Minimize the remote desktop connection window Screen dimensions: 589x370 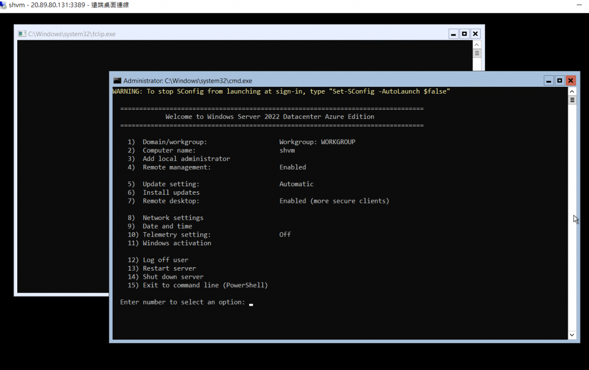coord(579,5)
